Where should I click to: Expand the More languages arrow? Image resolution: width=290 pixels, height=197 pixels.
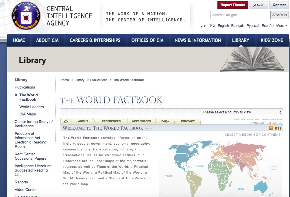tap(286, 26)
